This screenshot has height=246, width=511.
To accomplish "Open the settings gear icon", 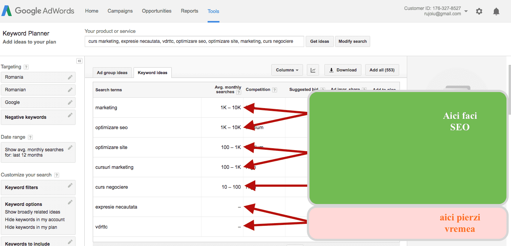I will point(479,11).
